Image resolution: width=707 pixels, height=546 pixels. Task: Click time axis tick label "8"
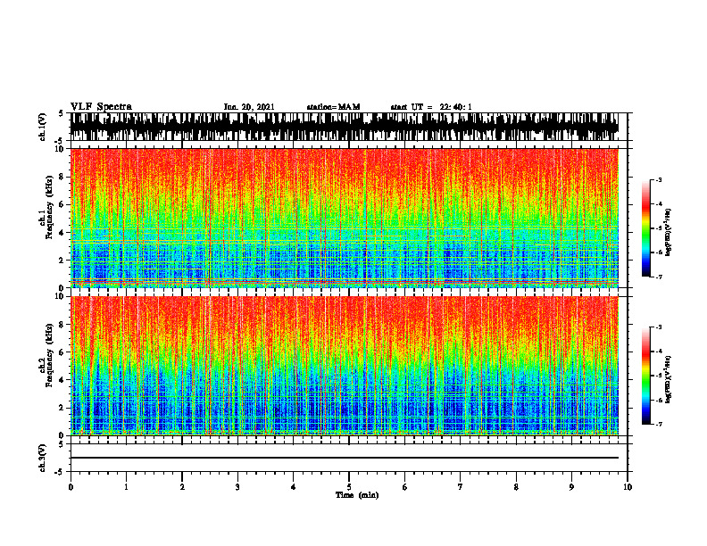point(516,487)
